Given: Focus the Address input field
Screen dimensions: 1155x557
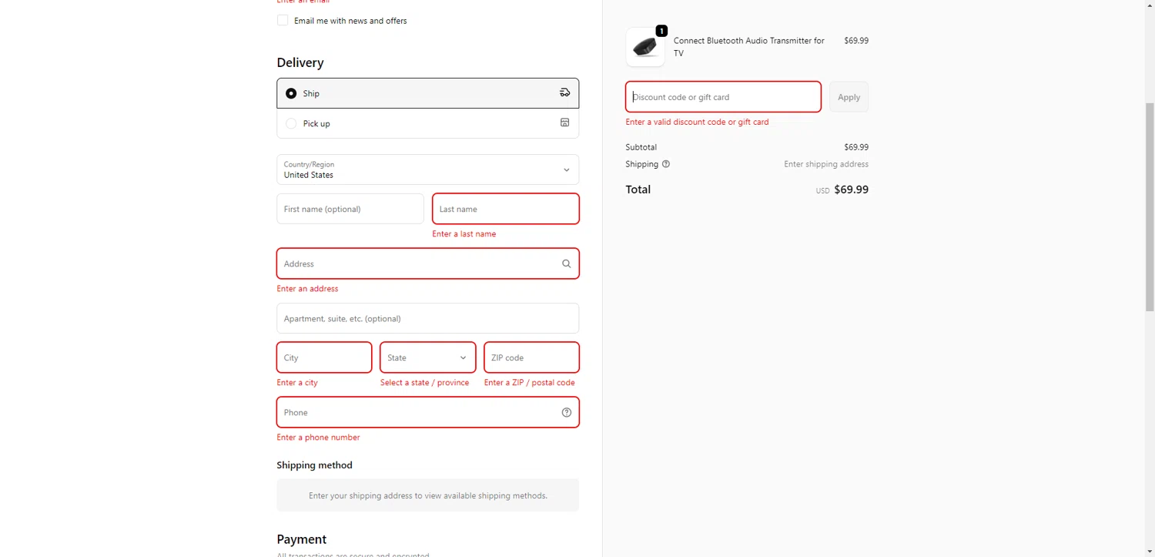Looking at the screenshot, I should (427, 263).
